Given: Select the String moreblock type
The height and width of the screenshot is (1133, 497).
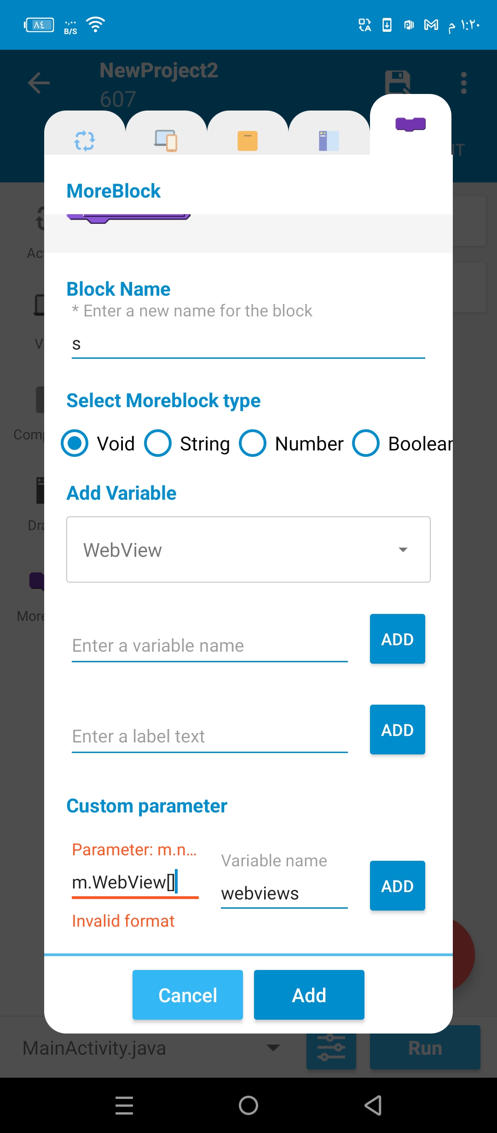Looking at the screenshot, I should (x=187, y=444).
